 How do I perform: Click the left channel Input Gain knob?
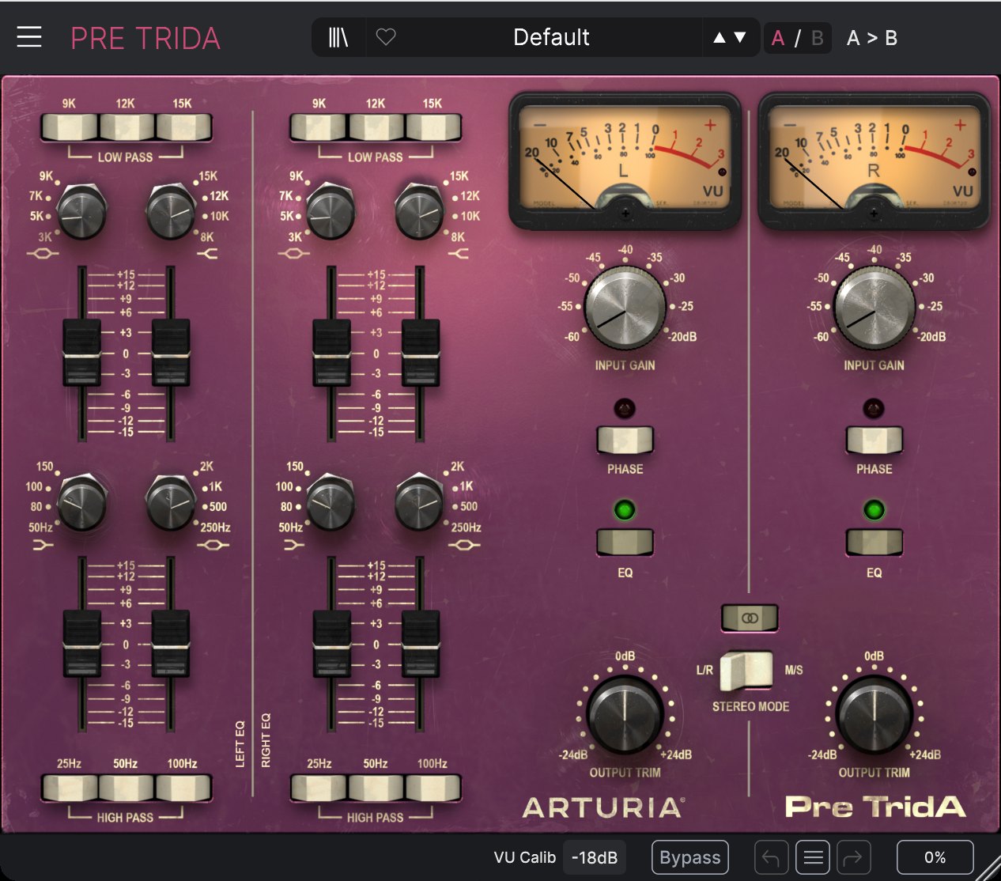click(x=625, y=308)
